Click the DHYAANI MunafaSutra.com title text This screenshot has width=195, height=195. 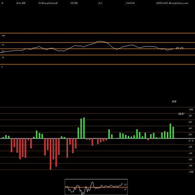pyautogui.click(x=172, y=3)
